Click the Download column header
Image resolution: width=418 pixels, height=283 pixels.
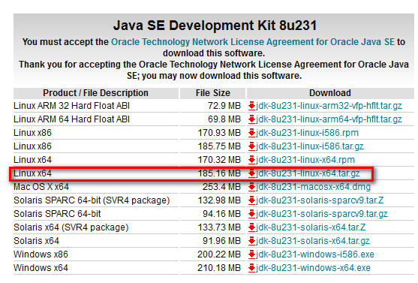tap(330, 93)
